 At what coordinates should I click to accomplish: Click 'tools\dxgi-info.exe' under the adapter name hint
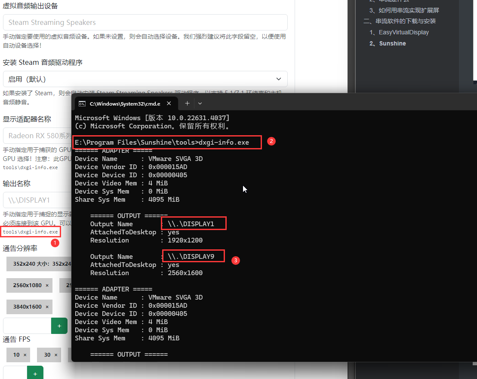(30, 167)
